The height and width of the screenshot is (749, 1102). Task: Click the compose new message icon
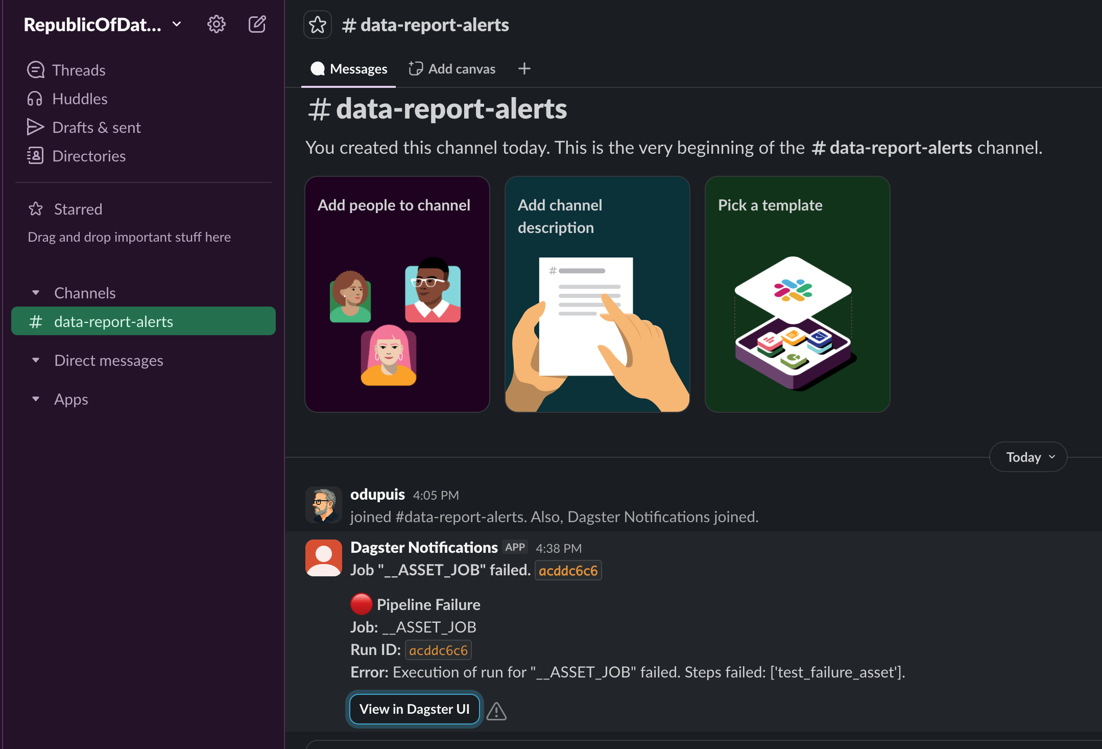[257, 24]
